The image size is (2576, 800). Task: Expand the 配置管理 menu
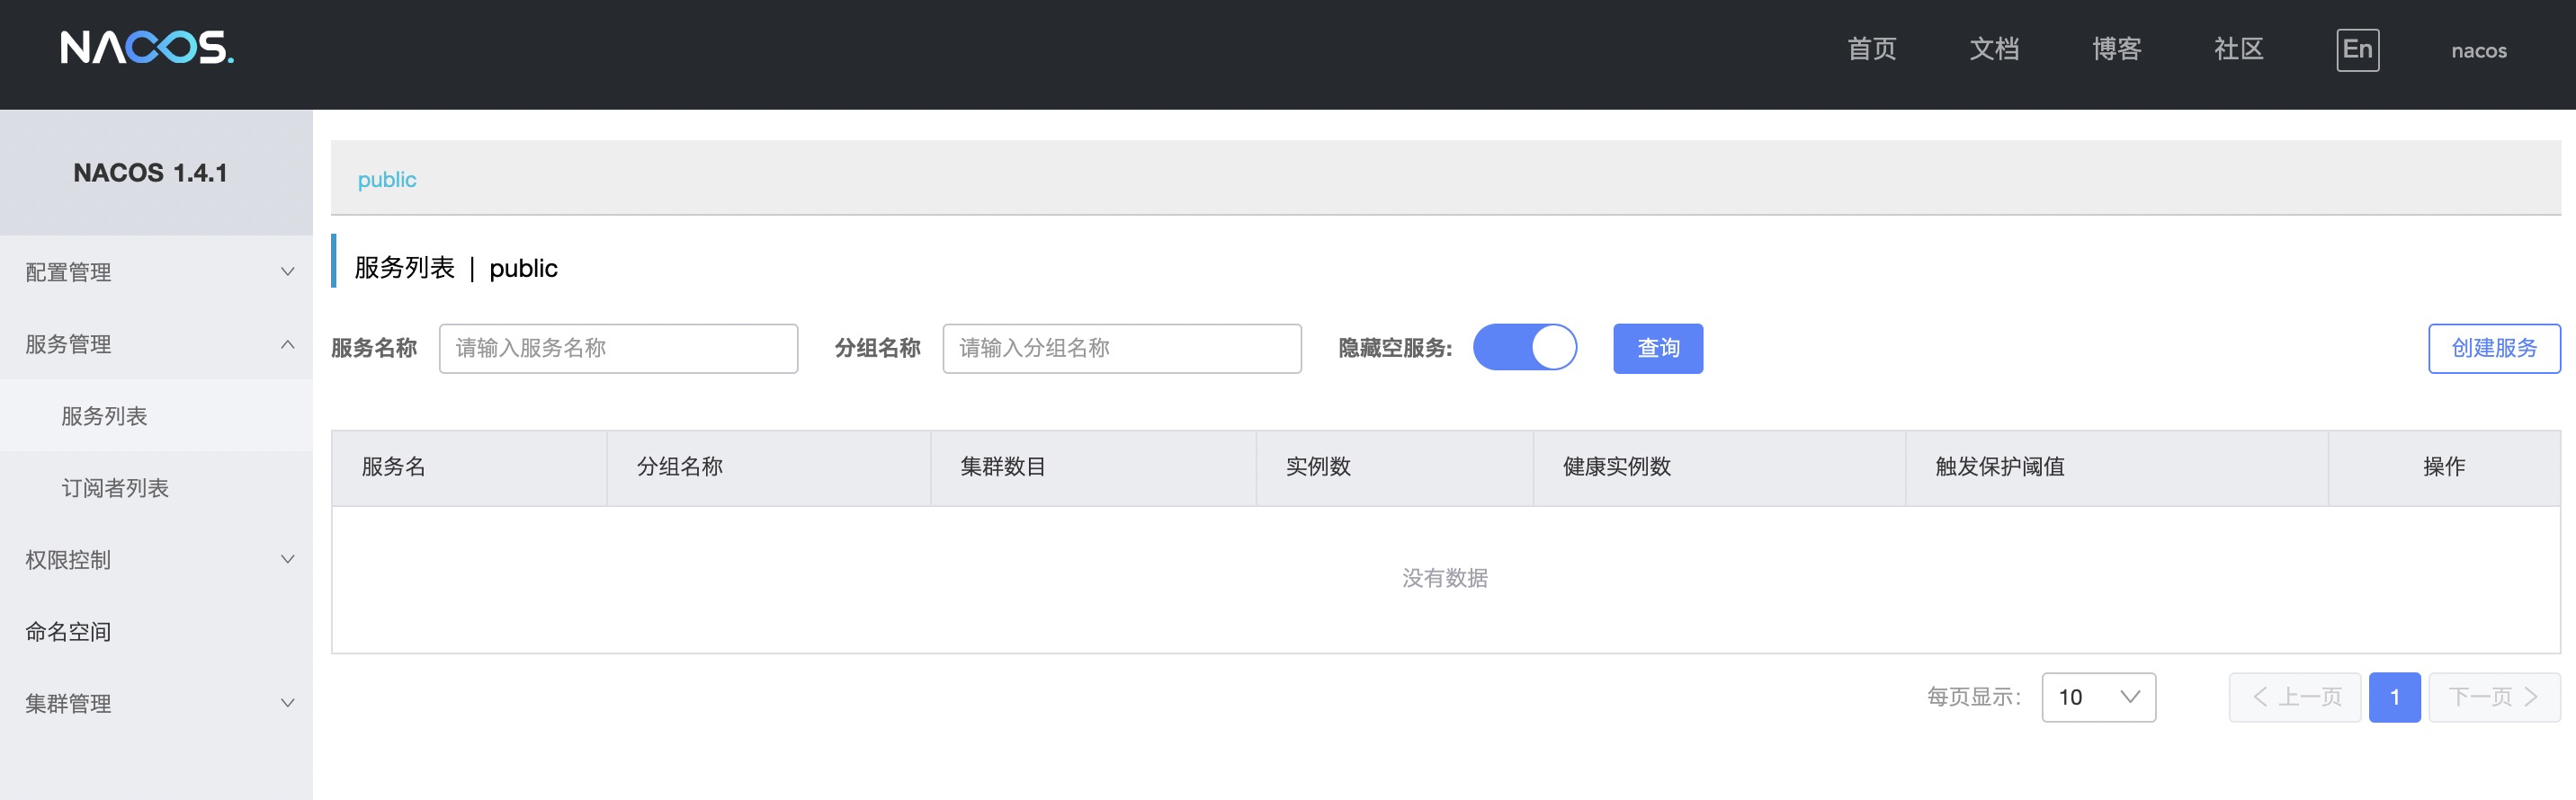pos(156,271)
